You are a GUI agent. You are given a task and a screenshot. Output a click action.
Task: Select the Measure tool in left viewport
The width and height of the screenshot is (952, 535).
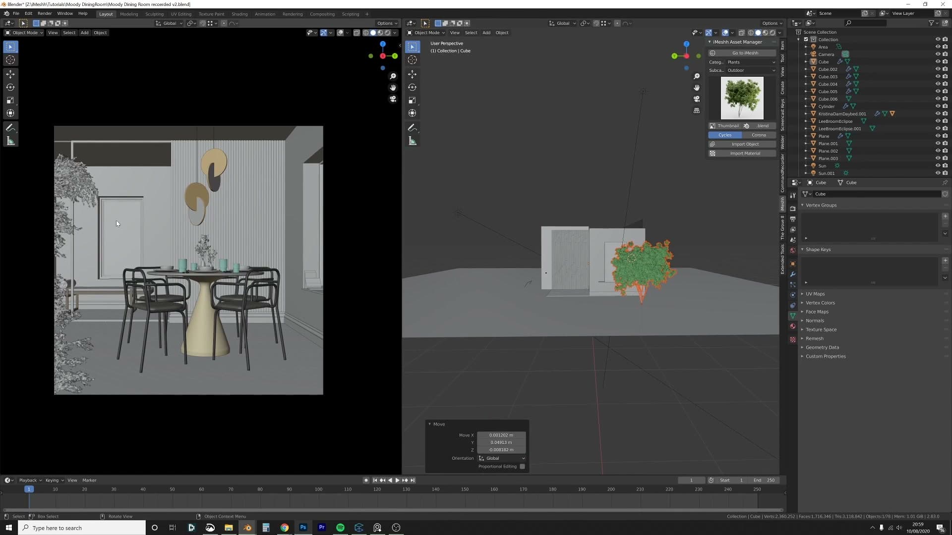click(10, 141)
